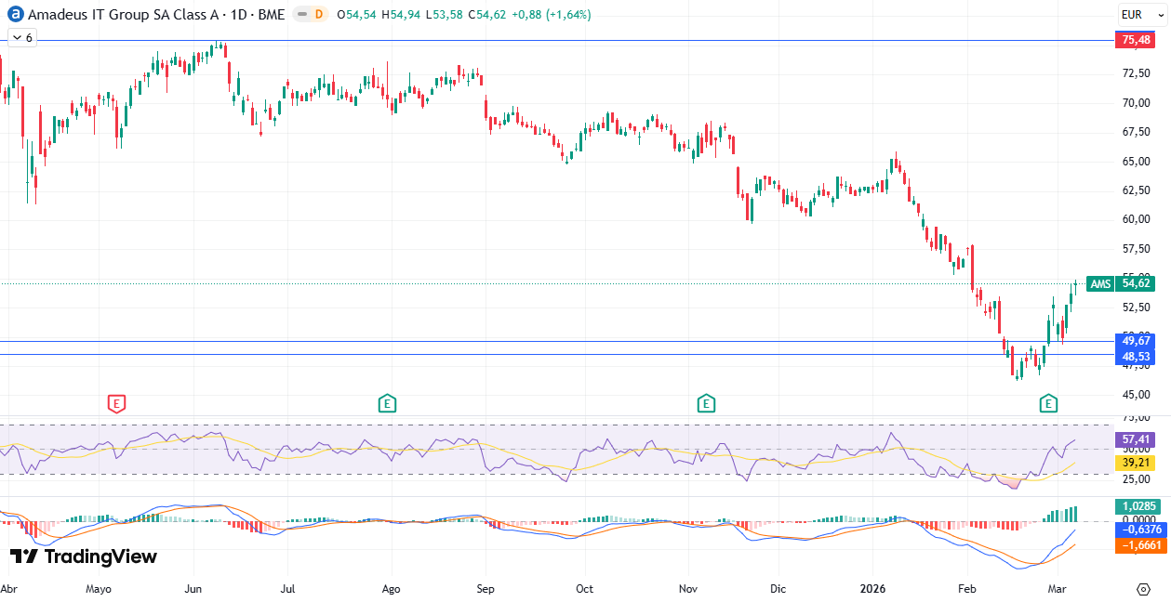This screenshot has height=602, width=1171.
Task: Click the Amadeus IT Group symbol title
Action: pos(156,15)
